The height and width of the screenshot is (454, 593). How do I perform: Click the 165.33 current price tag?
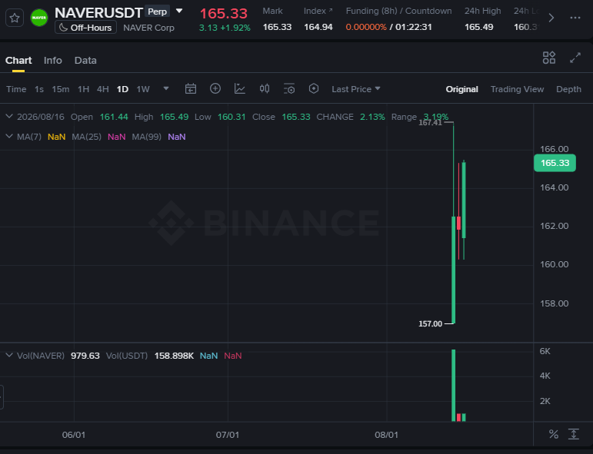555,163
